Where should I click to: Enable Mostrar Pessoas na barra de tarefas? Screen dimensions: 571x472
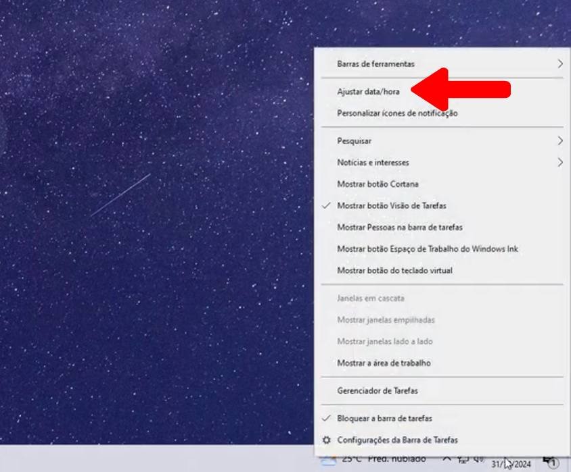pos(399,228)
